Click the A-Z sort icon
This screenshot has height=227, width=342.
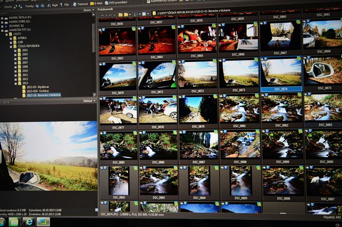135,14
